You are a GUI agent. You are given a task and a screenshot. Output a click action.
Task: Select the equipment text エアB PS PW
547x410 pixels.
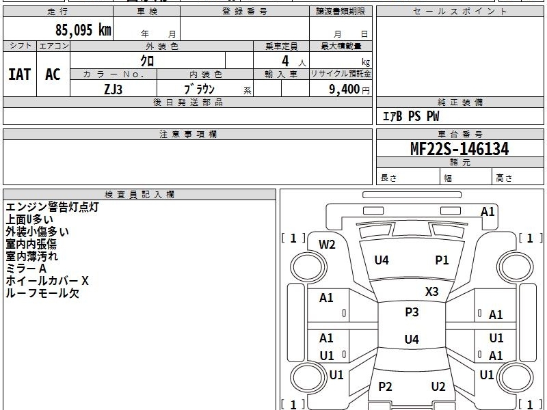[411, 116]
